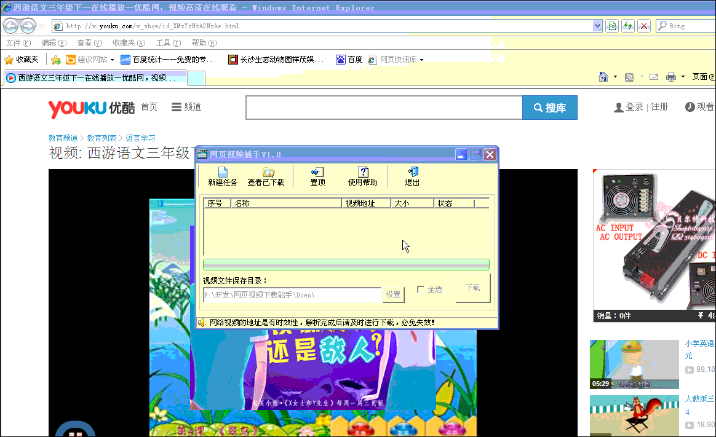Go to Youku 首页 home link

point(149,107)
